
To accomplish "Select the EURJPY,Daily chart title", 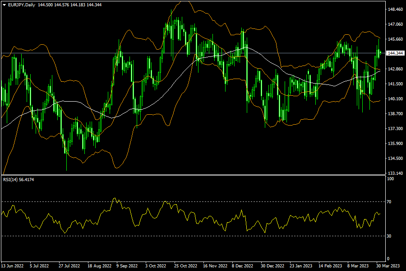I will (x=22, y=5).
